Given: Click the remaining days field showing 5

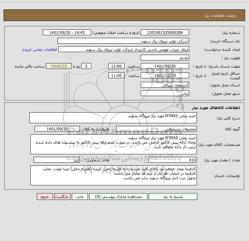Looking at the screenshot, I should [86, 66].
